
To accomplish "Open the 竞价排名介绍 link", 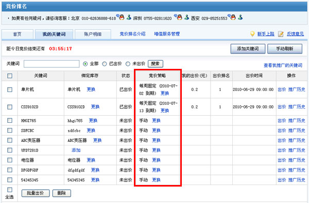I will point(133,34).
